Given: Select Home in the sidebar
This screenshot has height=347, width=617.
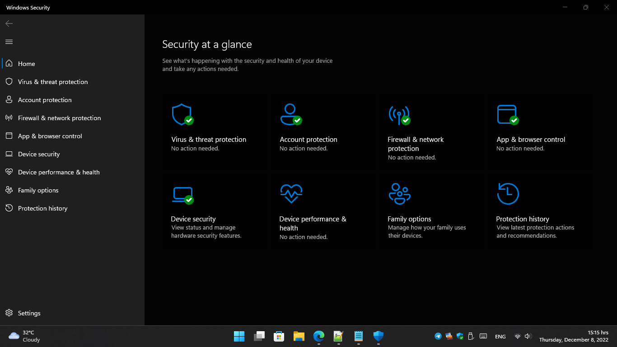Looking at the screenshot, I should [72, 64].
